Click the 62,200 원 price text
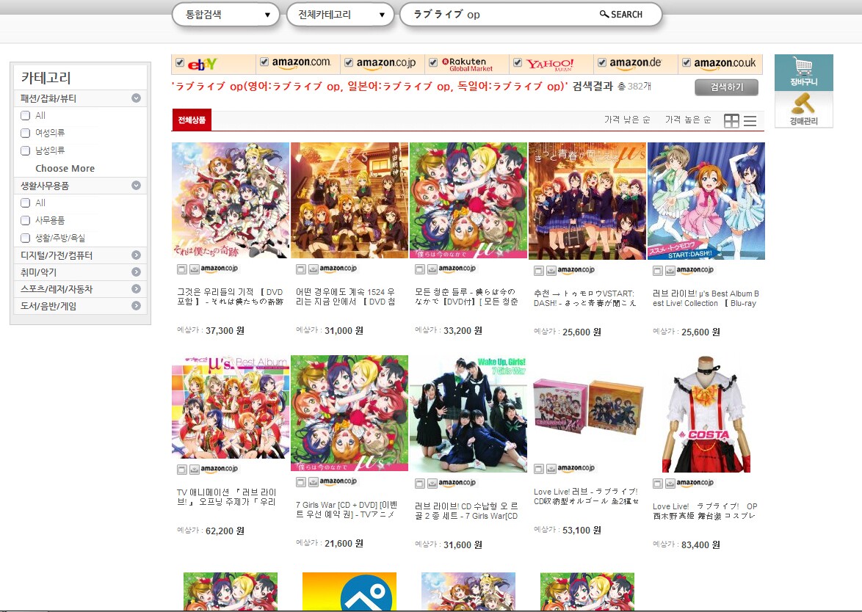862x612 pixels. click(x=225, y=531)
